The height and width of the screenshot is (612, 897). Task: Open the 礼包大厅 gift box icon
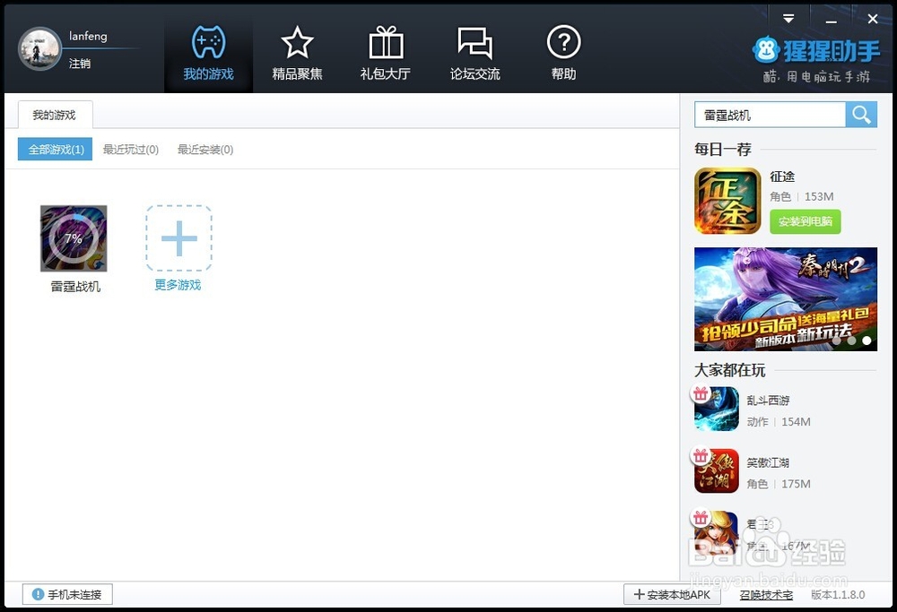click(386, 42)
